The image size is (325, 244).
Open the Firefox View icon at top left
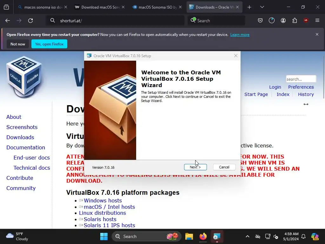6,7
